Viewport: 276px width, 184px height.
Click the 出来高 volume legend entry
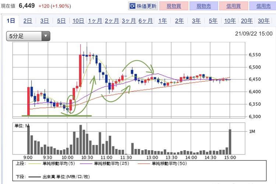59,177
